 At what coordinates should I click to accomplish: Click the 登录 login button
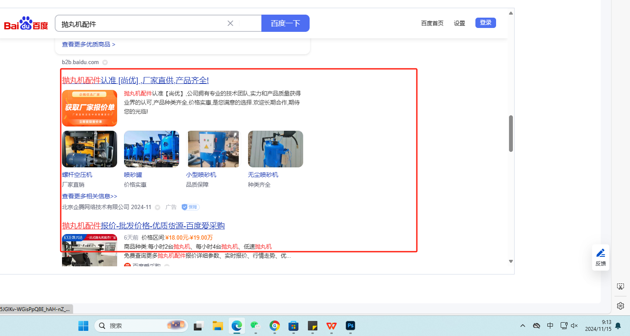click(x=485, y=23)
